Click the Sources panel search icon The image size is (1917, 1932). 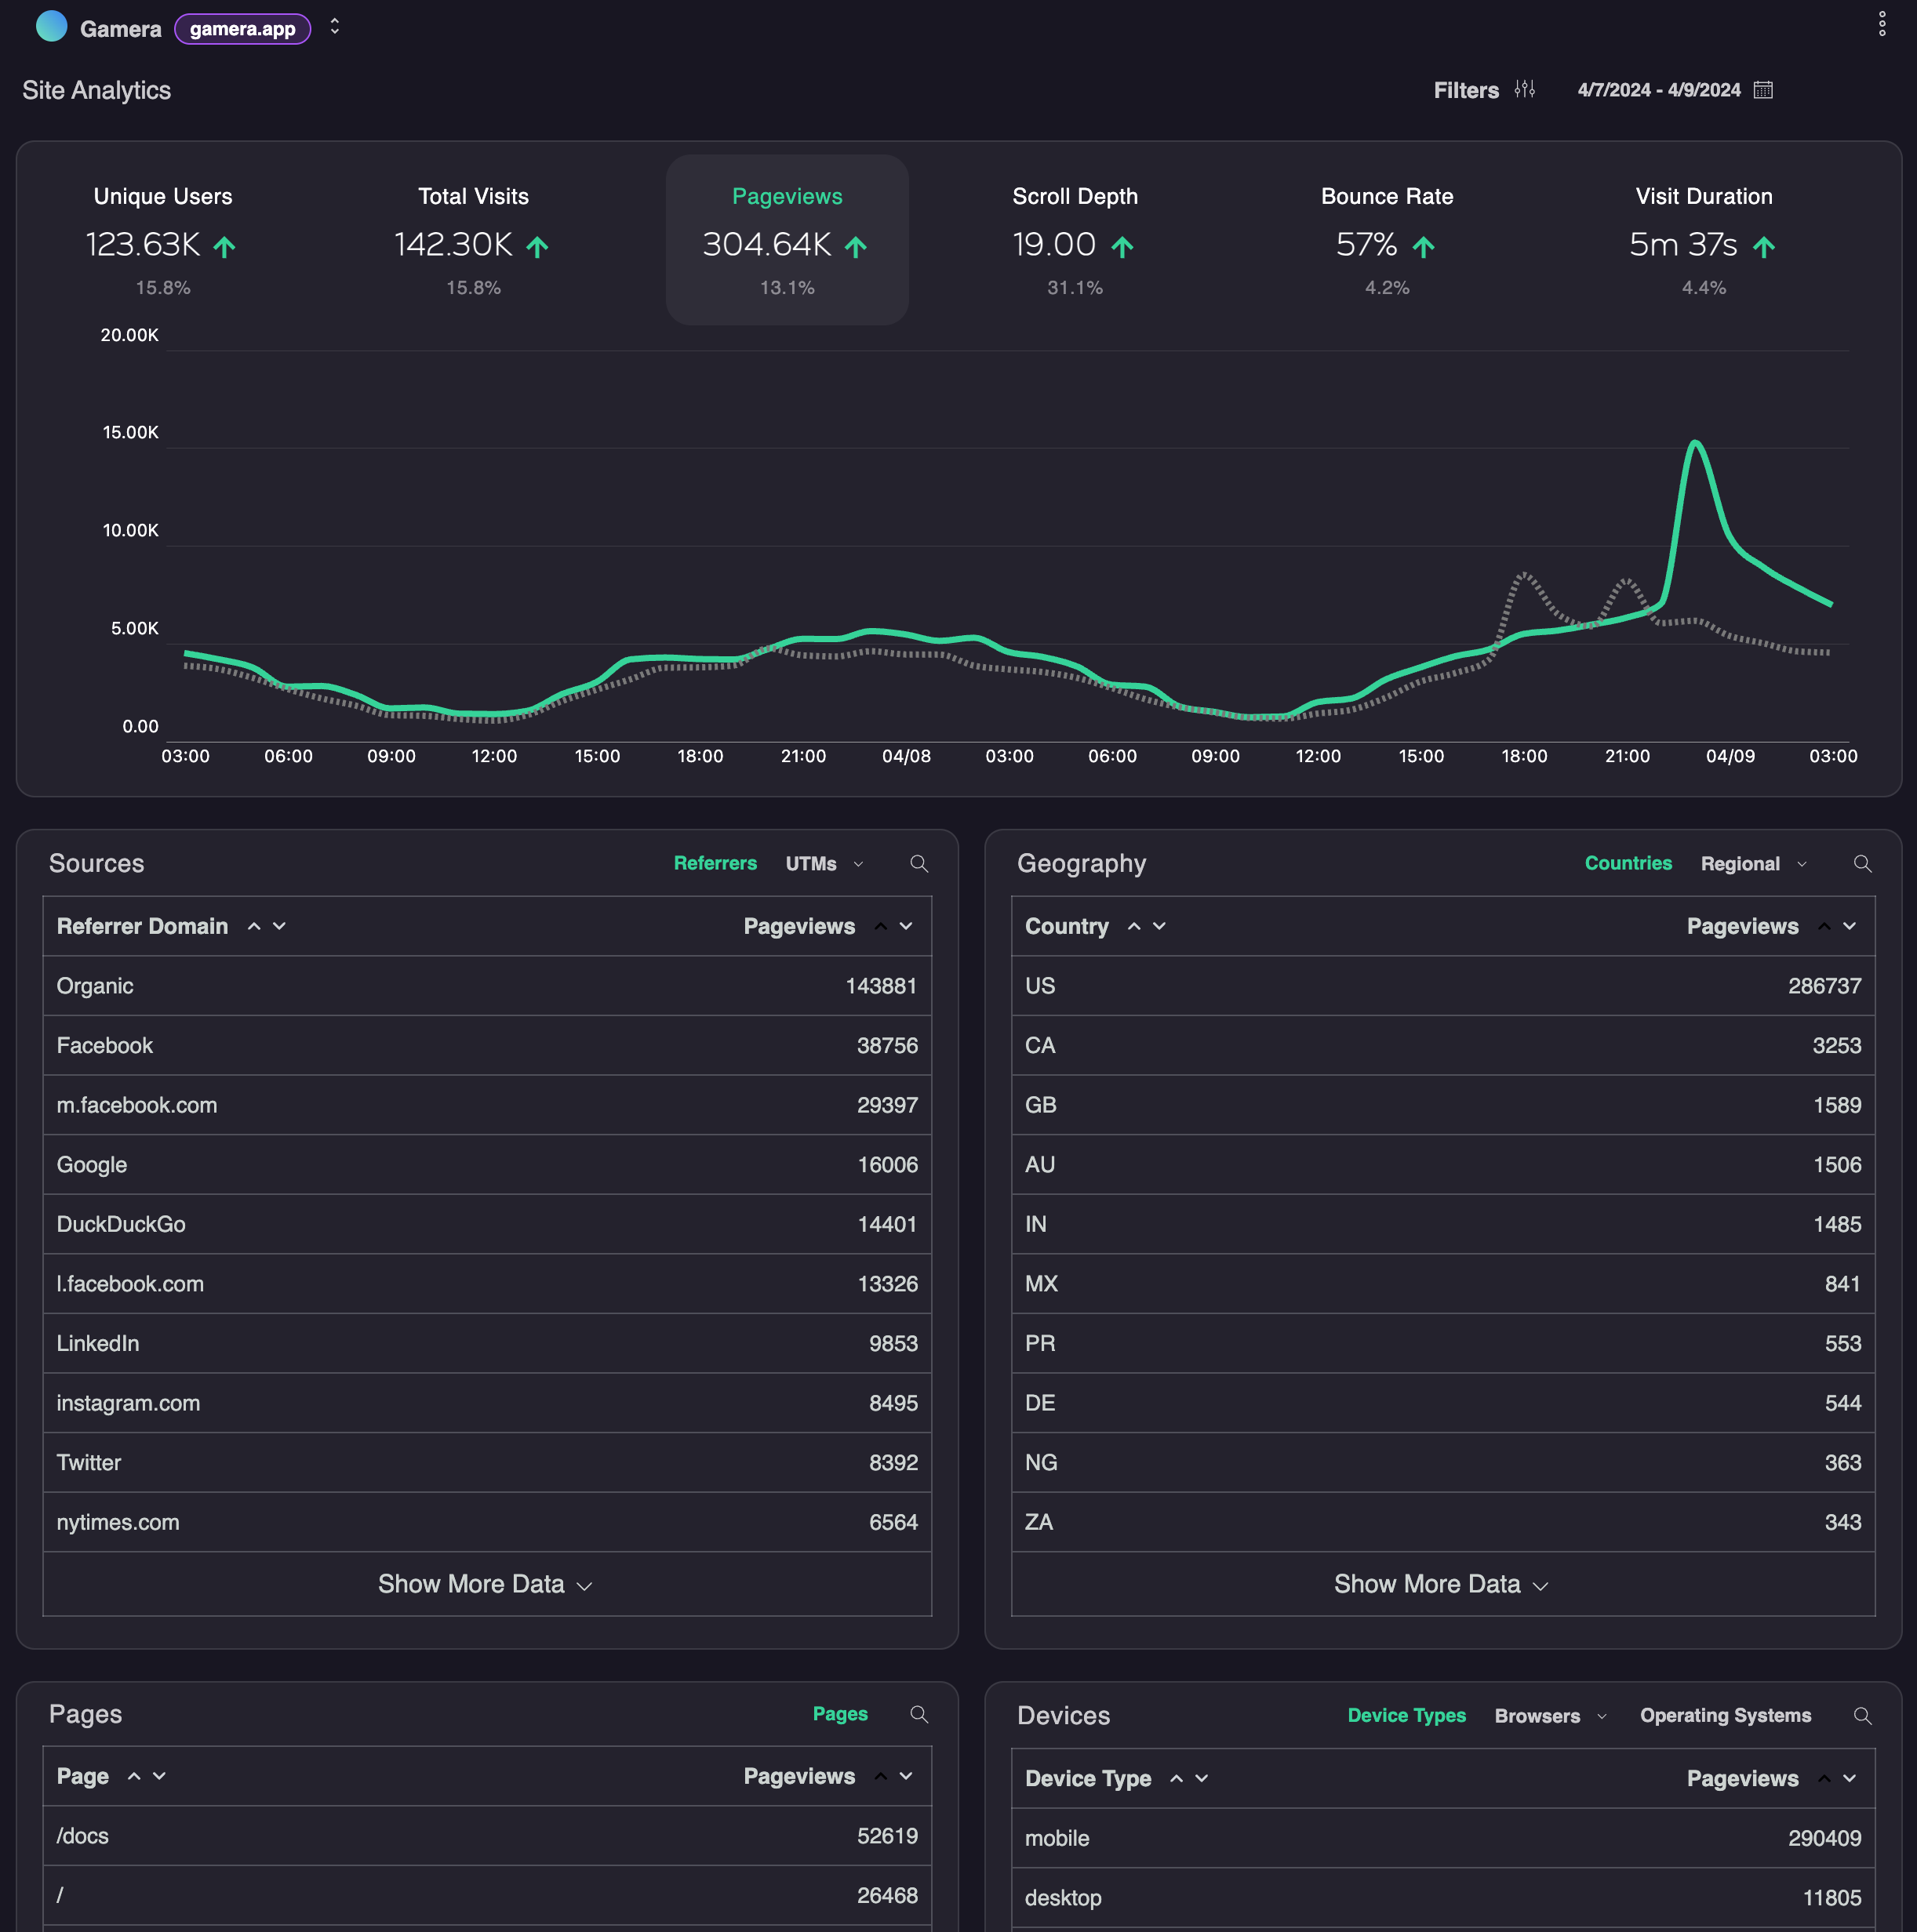point(918,864)
